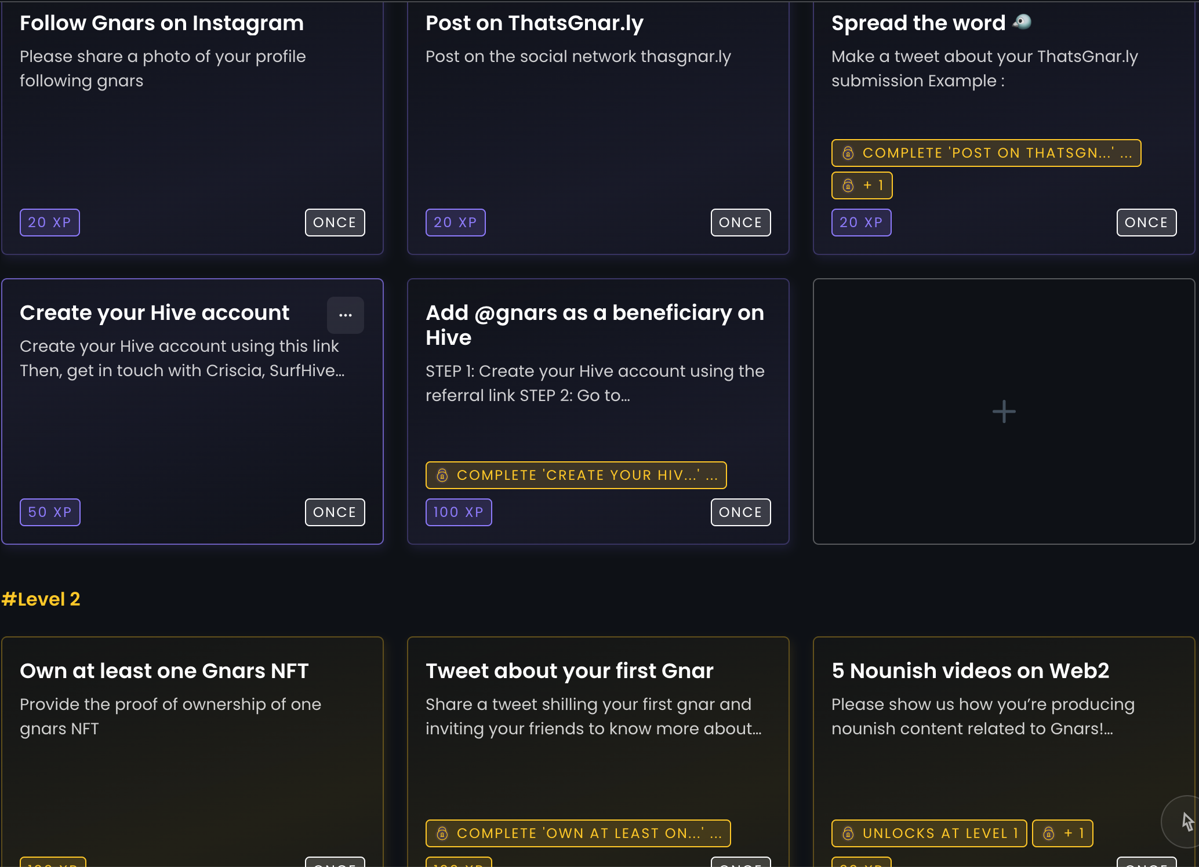The width and height of the screenshot is (1199, 867).
Task: Click lock icon on Unlocks at Level 1 badge
Action: pos(848,833)
